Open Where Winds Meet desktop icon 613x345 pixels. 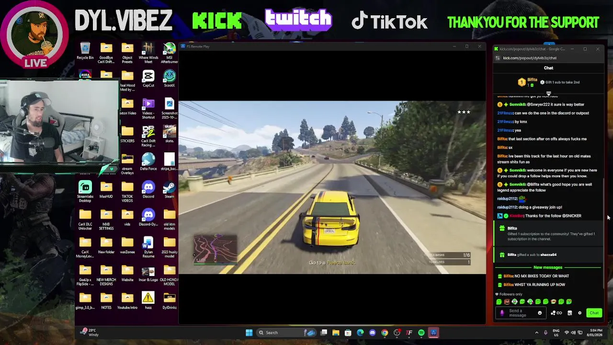[x=148, y=53]
